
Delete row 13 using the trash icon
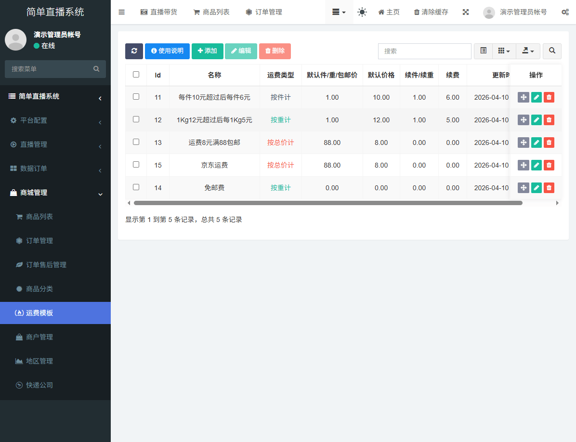click(x=549, y=143)
